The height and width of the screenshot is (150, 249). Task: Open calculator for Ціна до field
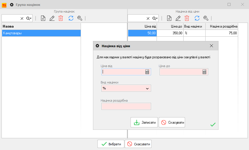point(204,72)
